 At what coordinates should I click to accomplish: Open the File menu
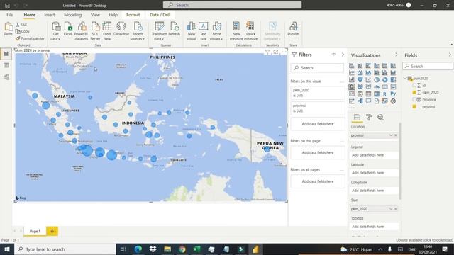[9, 15]
